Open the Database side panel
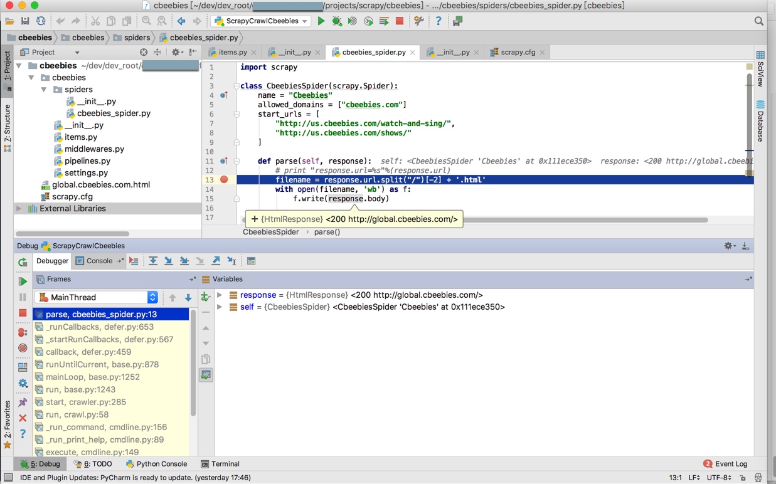This screenshot has width=776, height=484. coord(760,120)
